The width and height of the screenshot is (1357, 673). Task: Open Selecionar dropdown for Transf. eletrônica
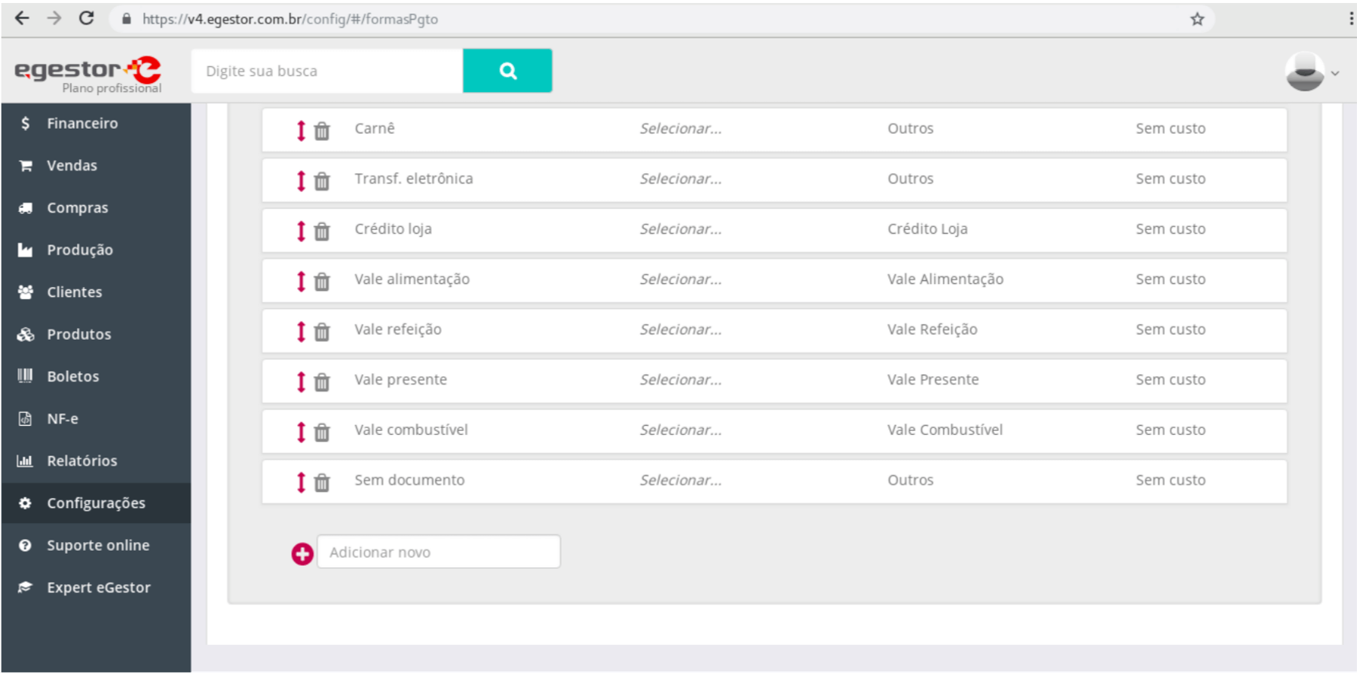point(681,179)
